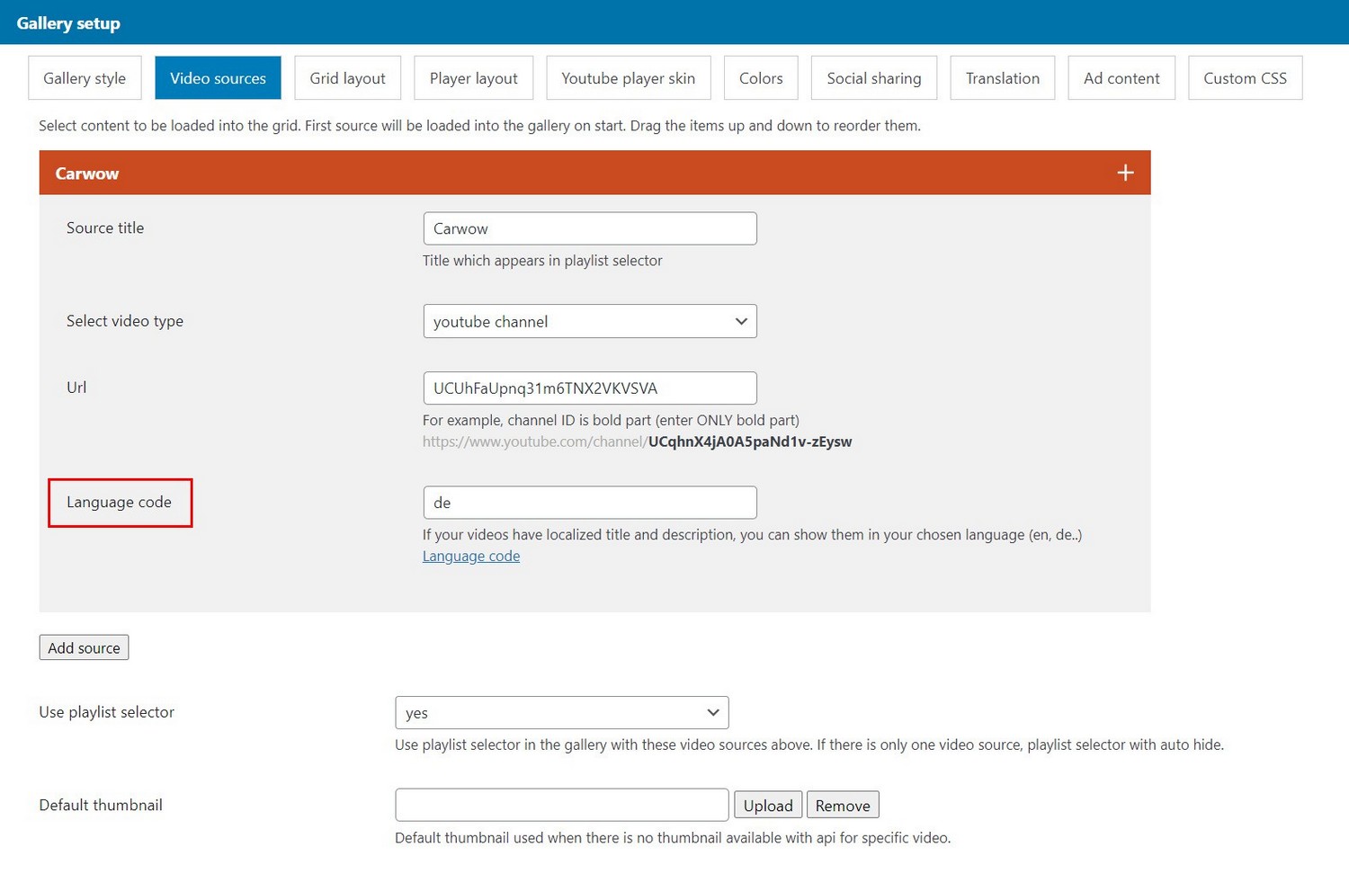The height and width of the screenshot is (883, 1349).
Task: Follow the Language code help link
Action: [x=471, y=557]
